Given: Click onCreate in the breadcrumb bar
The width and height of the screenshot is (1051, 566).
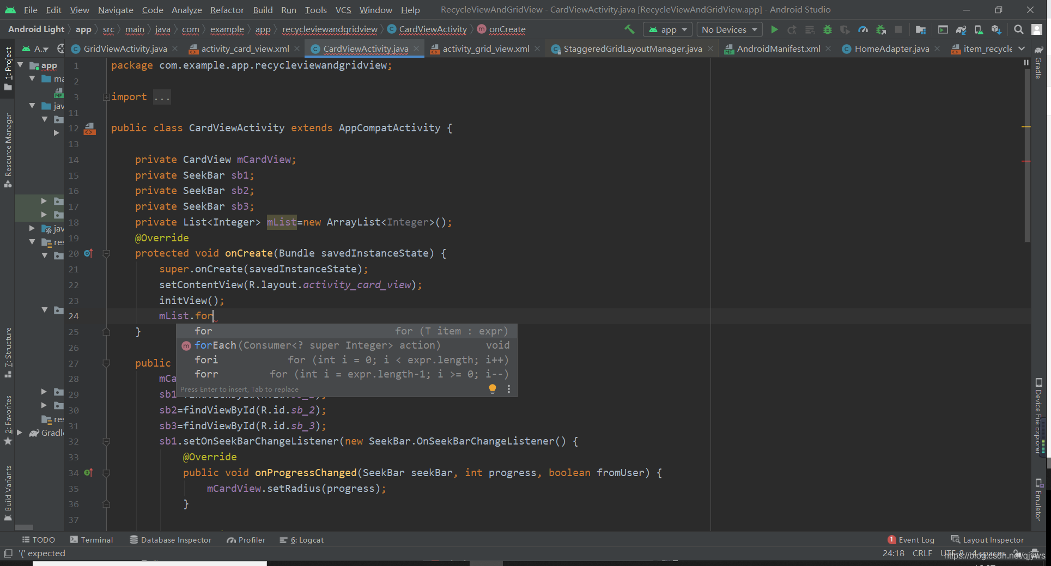Looking at the screenshot, I should click(501, 29).
